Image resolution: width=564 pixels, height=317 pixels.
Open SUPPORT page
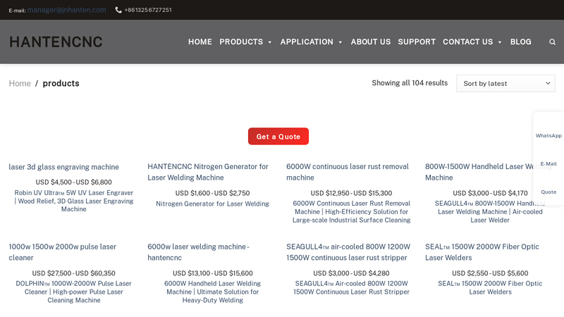(417, 42)
